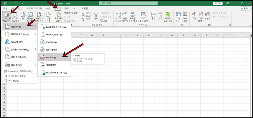Switch to the 수식 (Formulas) tab
Viewport: 253px width, 118px height.
48,8
